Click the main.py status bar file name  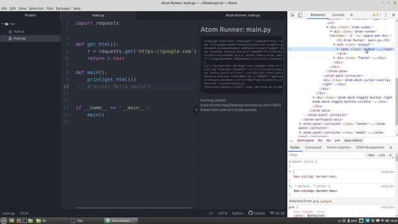[9, 213]
